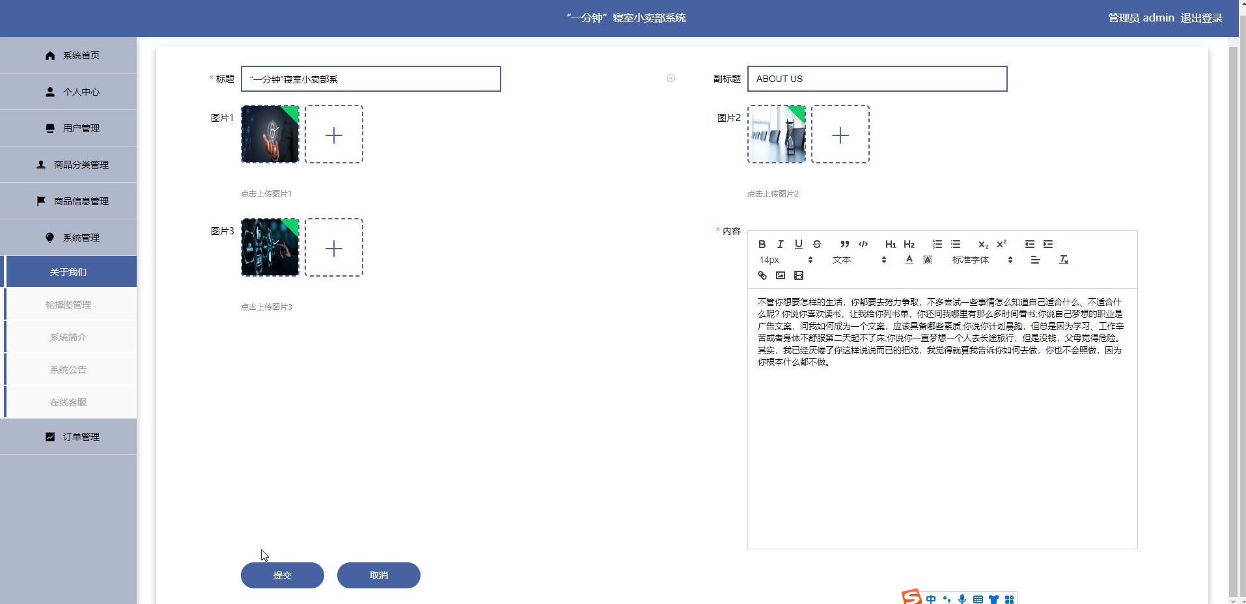The height and width of the screenshot is (604, 1246).
Task: Open the 文本 paragraph format dropdown
Action: click(x=859, y=260)
